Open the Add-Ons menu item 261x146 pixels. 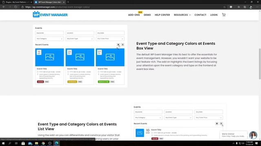[x=134, y=15]
